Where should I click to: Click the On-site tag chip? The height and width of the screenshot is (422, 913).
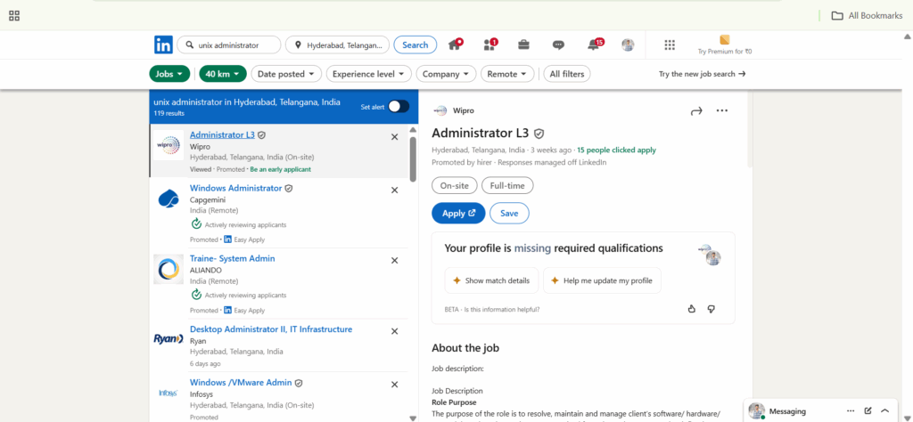[455, 185]
